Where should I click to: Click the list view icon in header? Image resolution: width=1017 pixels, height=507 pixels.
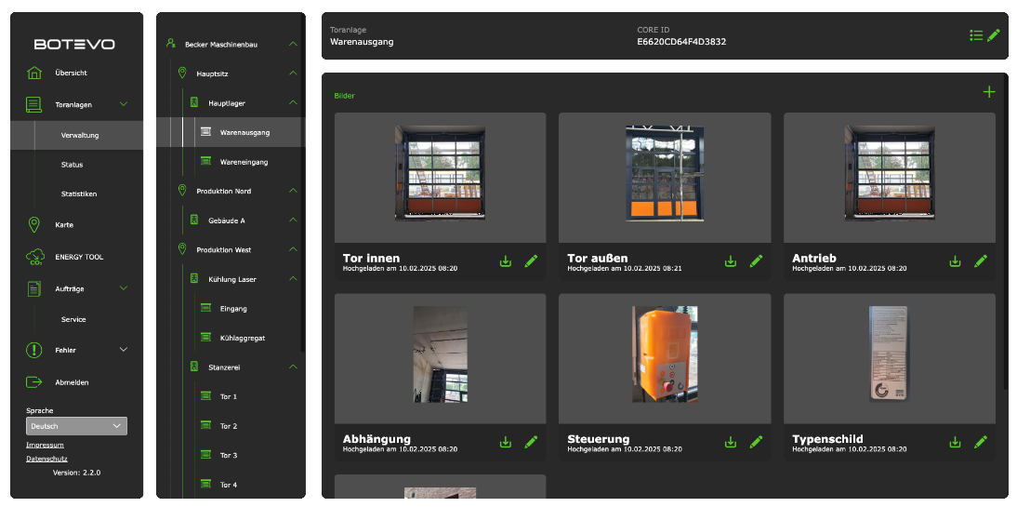coord(975,35)
